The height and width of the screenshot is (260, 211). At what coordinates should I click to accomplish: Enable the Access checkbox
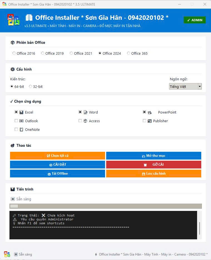(x=80, y=121)
